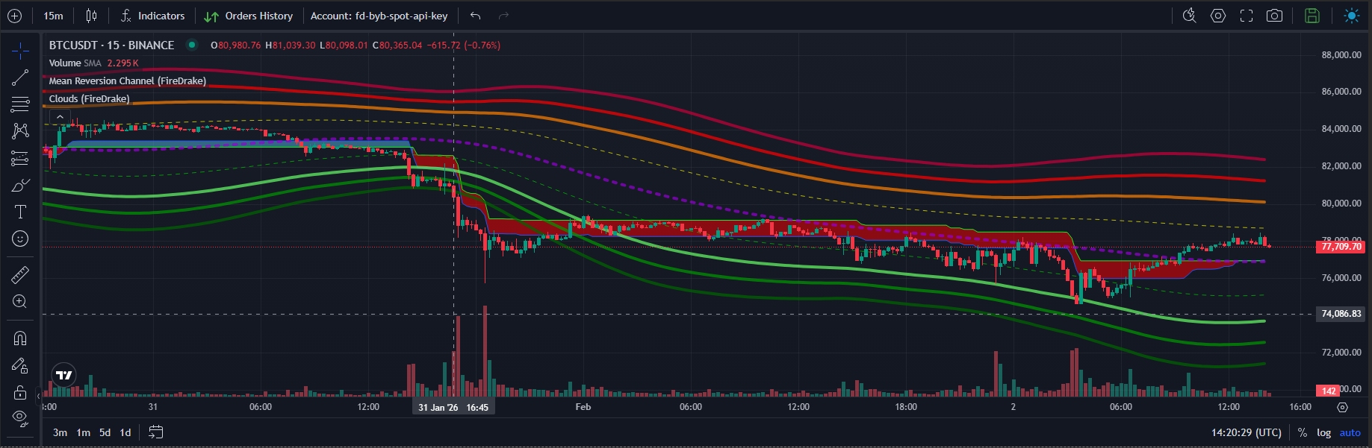The height and width of the screenshot is (448, 1372).
Task: Open chart settings hexagon icon
Action: coord(1218,16)
